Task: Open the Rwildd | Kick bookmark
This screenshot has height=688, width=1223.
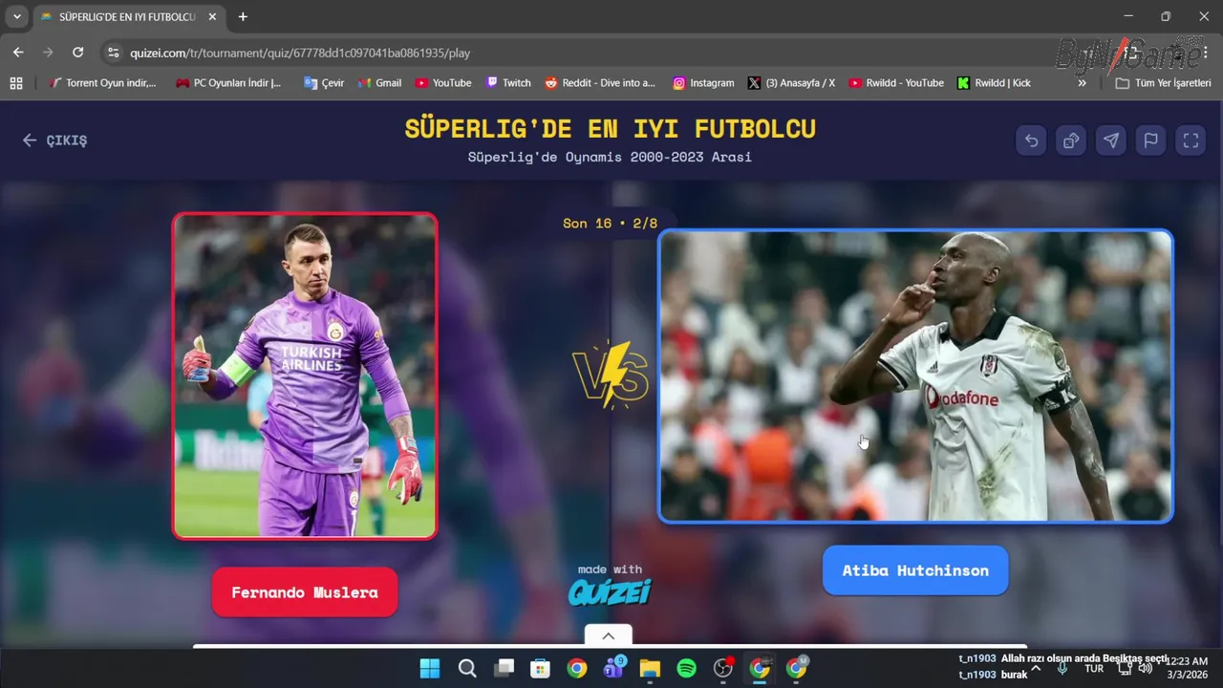Action: pyautogui.click(x=994, y=83)
